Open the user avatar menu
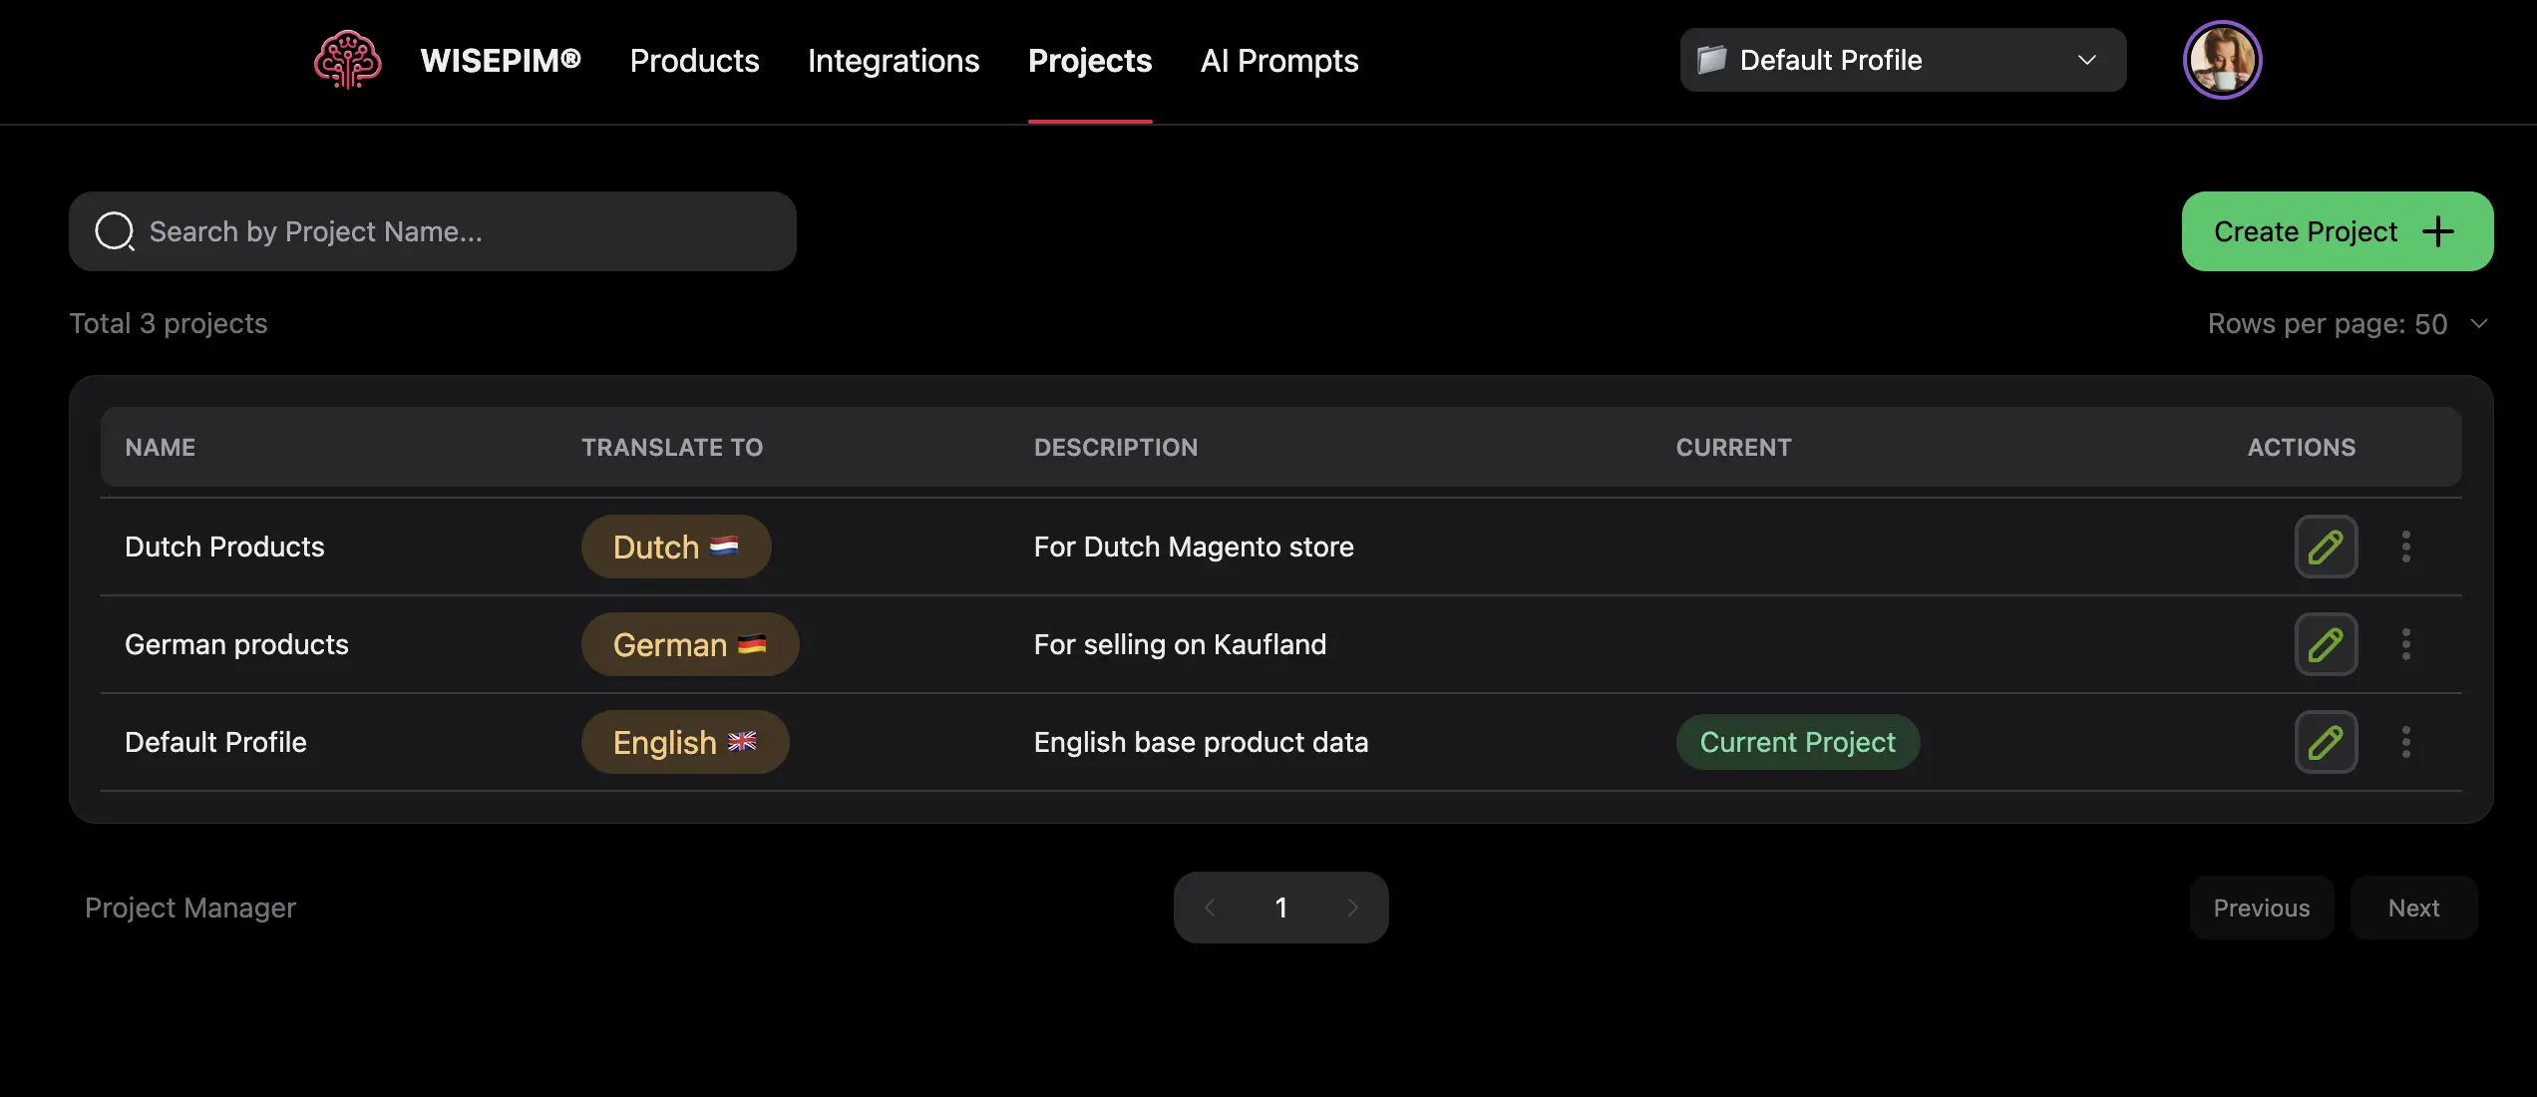Screen dimensions: 2537x1097 [x=2222, y=60]
